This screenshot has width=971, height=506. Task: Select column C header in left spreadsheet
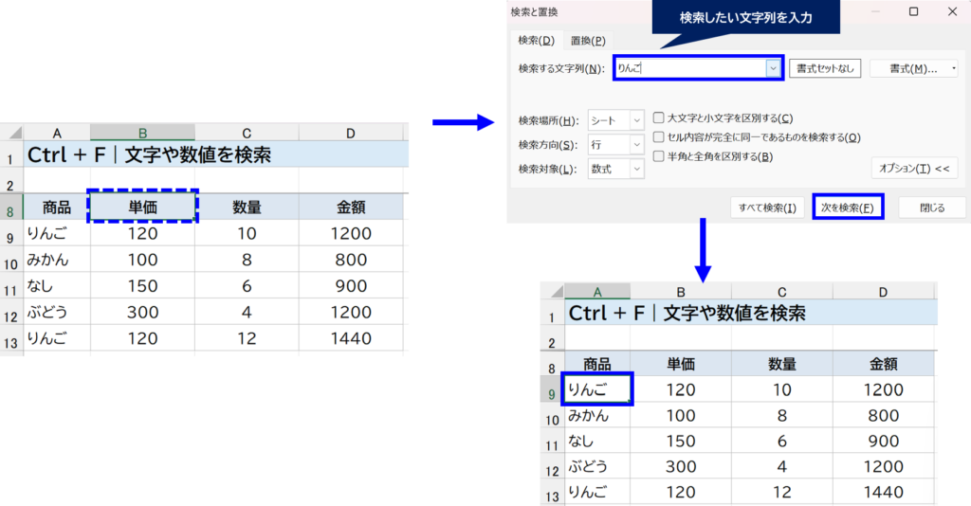coord(247,133)
